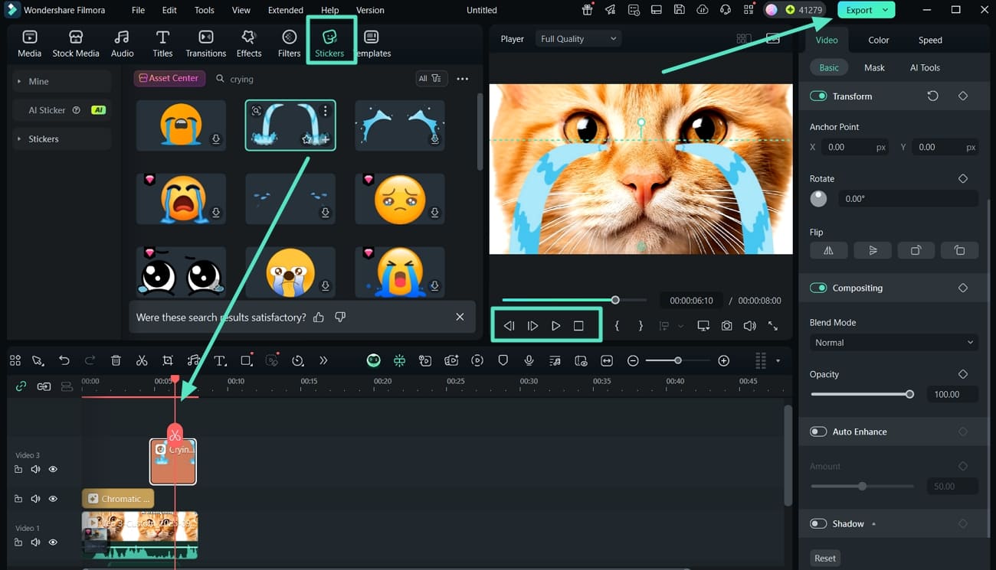Click the redo arrow in timeline toolbar
The image size is (996, 570).
pyautogui.click(x=90, y=360)
